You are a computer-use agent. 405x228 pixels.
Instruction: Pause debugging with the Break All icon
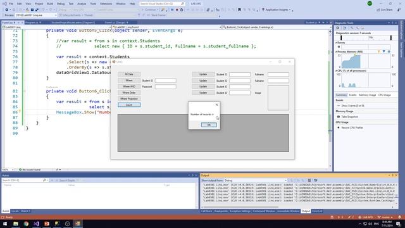(172, 9)
